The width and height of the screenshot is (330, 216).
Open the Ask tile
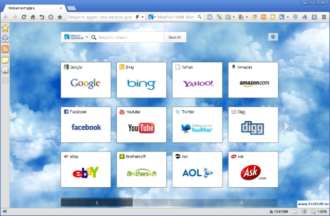pos(253,170)
